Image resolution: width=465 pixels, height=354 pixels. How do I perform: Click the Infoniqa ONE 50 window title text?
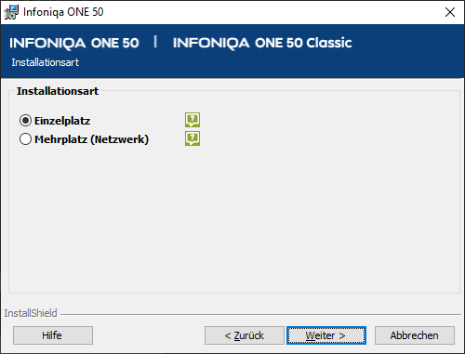[63, 12]
